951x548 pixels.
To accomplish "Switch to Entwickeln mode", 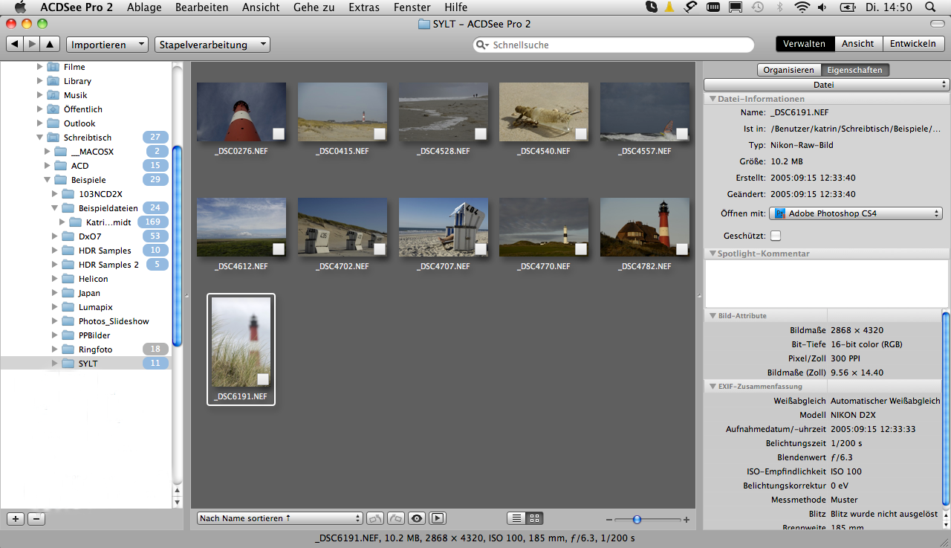I will 912,44.
